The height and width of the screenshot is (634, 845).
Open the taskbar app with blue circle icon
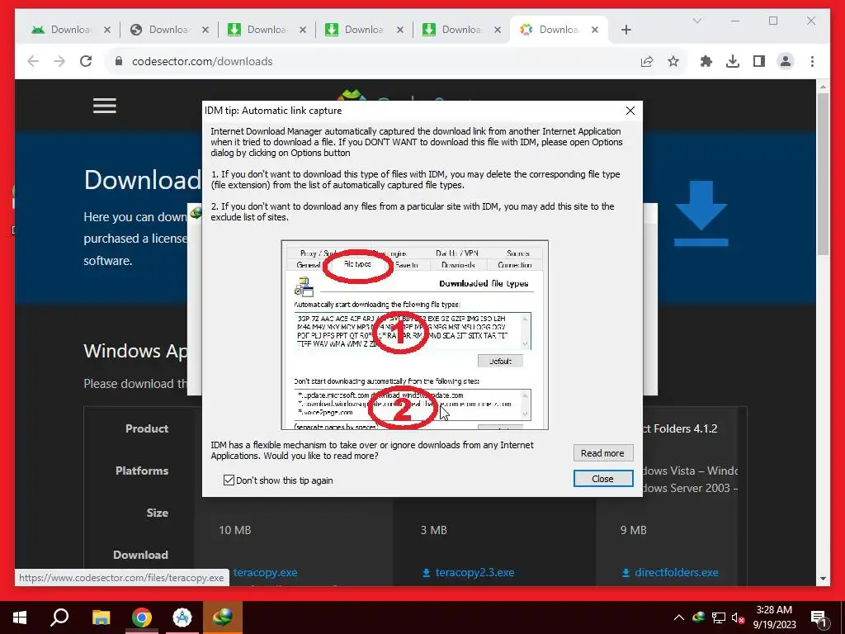tap(182, 617)
